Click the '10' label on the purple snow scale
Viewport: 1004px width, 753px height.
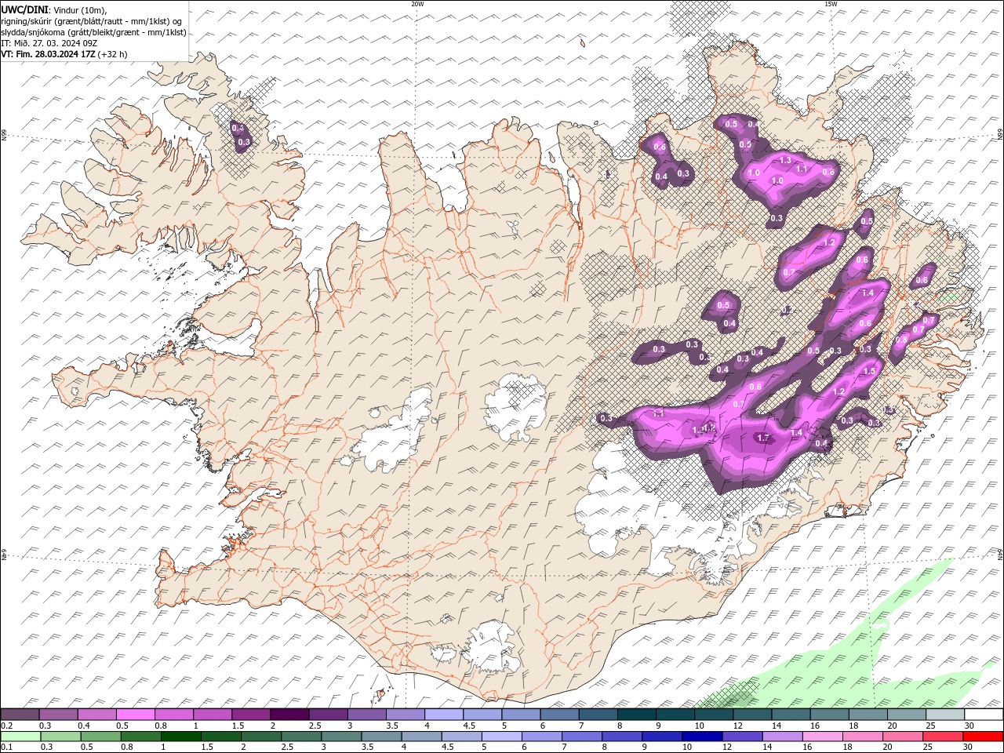699,726
